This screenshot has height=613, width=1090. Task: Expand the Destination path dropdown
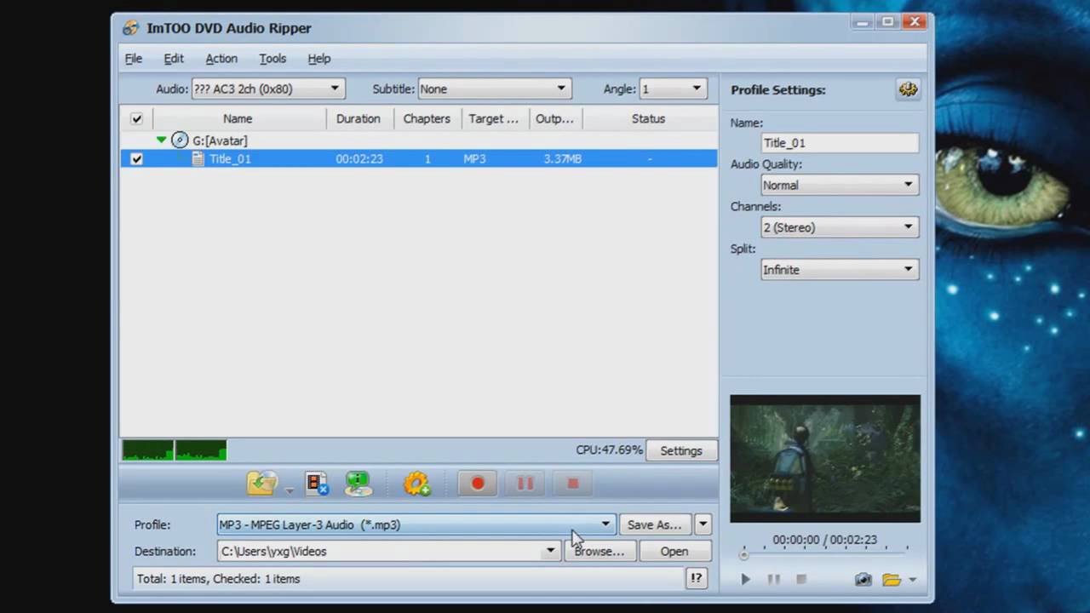tap(550, 551)
